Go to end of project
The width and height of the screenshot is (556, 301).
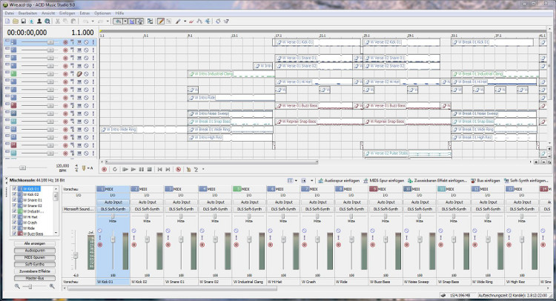pyautogui.click(x=168, y=170)
